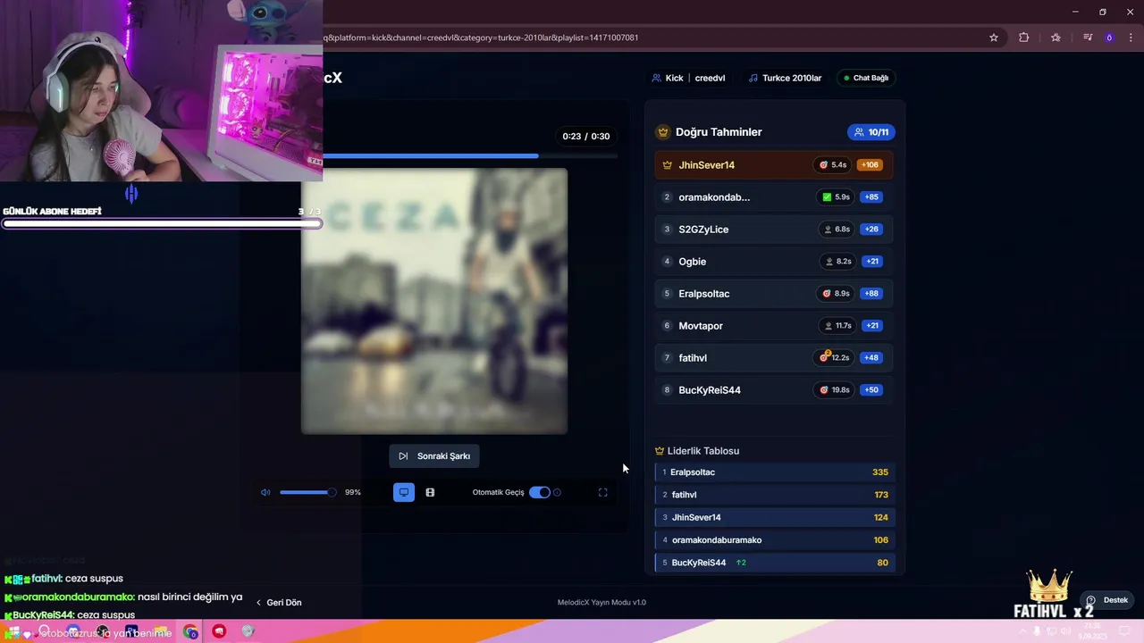
Task: Click Liderlik Tablosu trophy icon
Action: coord(660,451)
